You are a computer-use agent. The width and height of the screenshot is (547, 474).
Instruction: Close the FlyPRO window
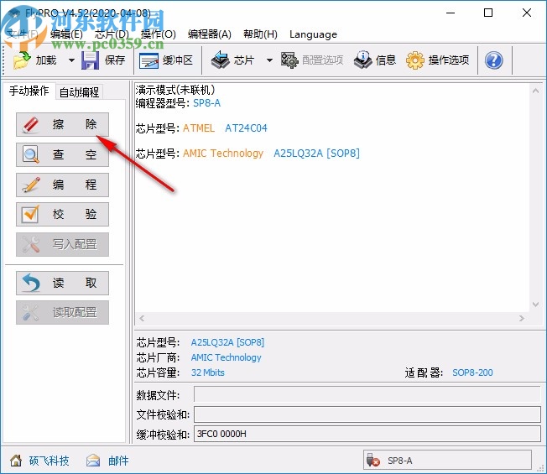click(527, 13)
